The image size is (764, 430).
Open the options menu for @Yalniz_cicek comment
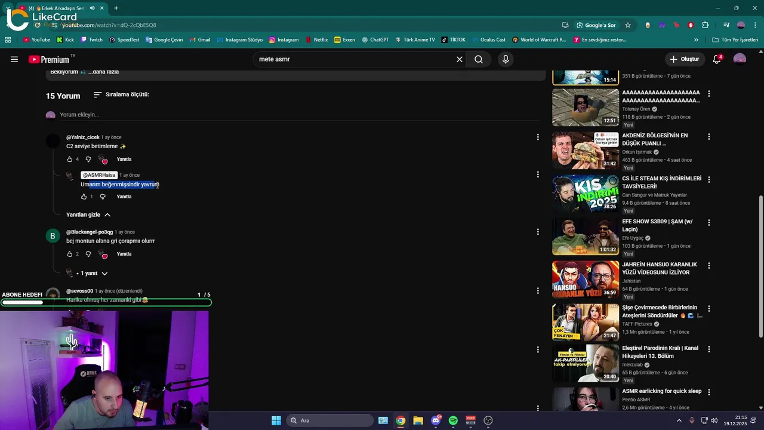click(x=538, y=137)
